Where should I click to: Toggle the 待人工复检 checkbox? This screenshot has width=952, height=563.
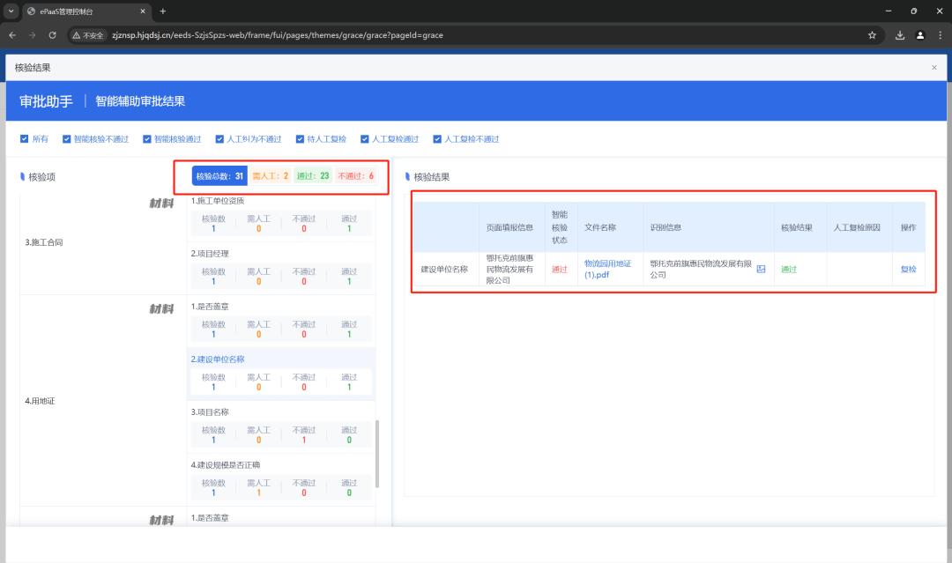[300, 139]
